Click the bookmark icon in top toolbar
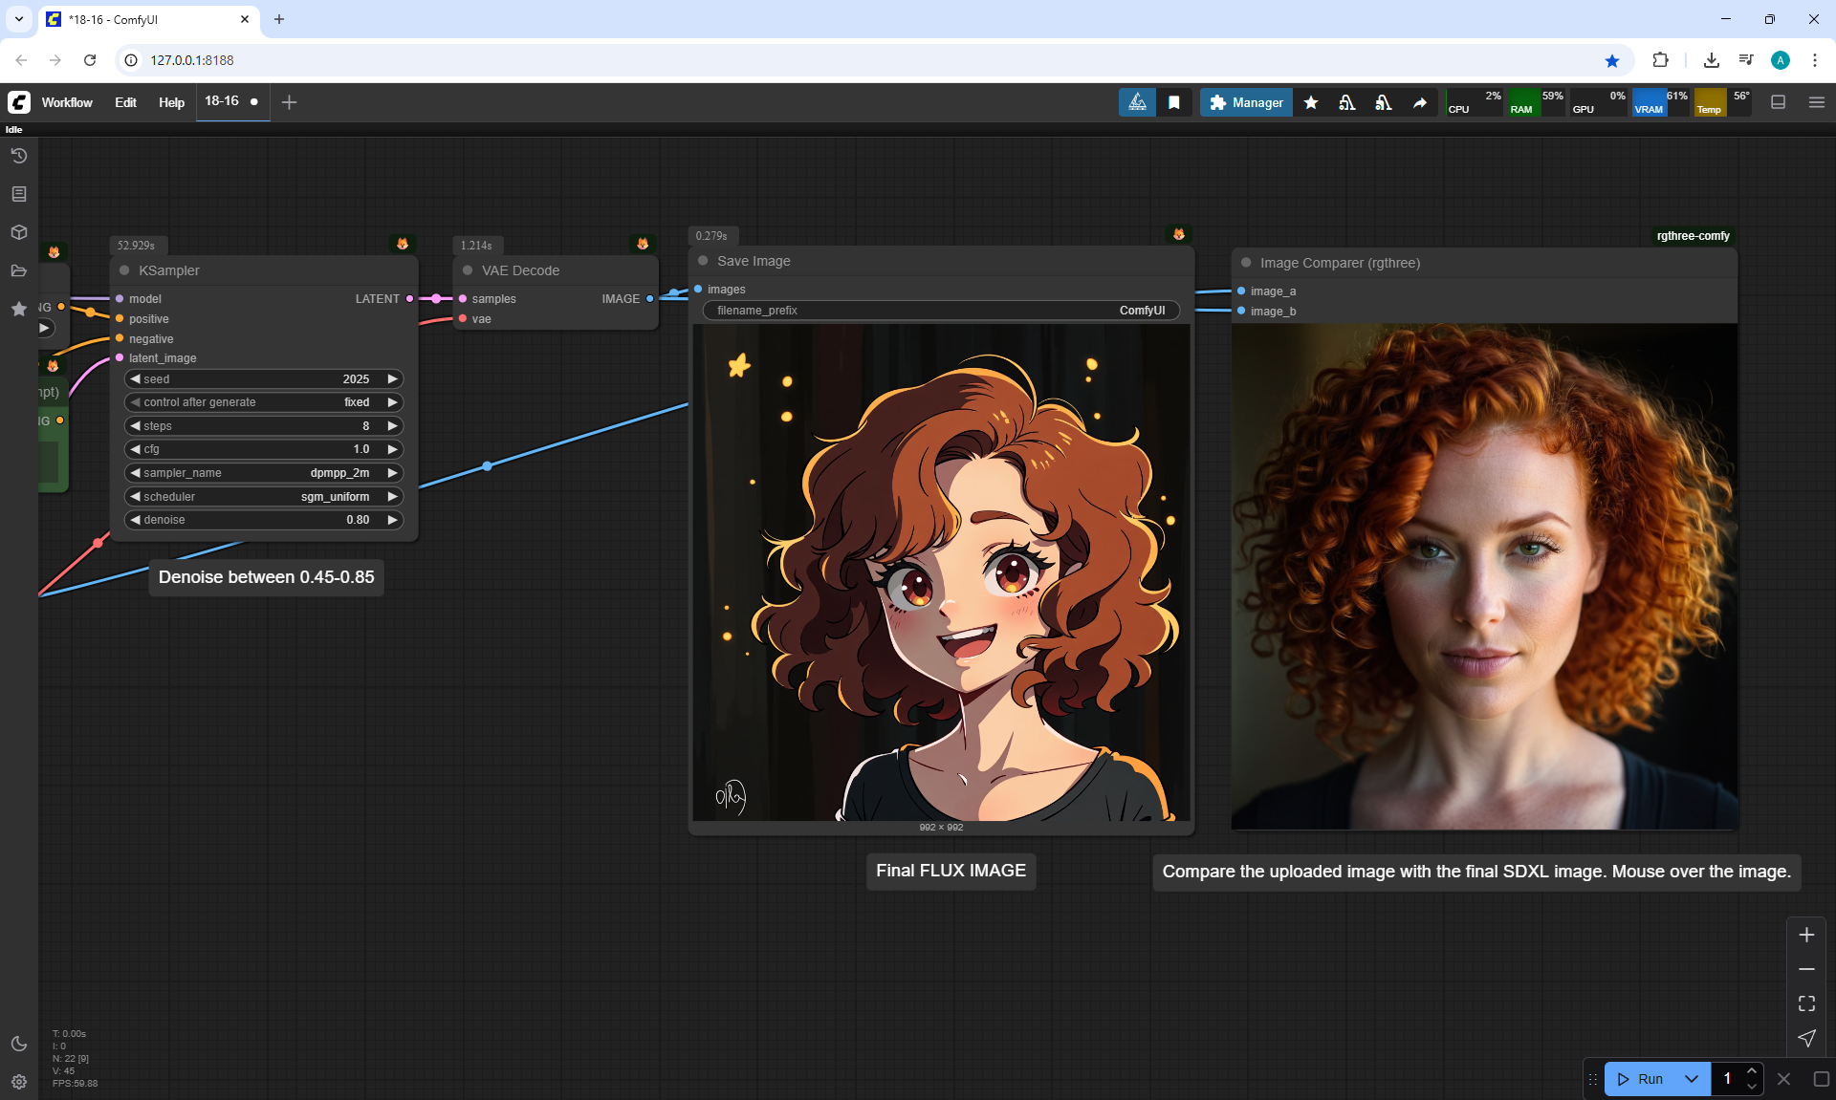Viewport: 1836px width, 1100px height. tap(1174, 102)
